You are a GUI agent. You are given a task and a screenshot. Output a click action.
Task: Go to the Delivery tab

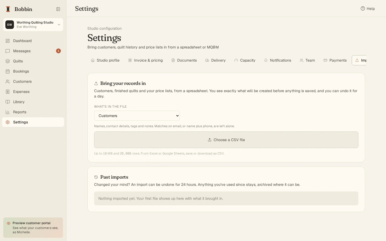click(x=216, y=60)
